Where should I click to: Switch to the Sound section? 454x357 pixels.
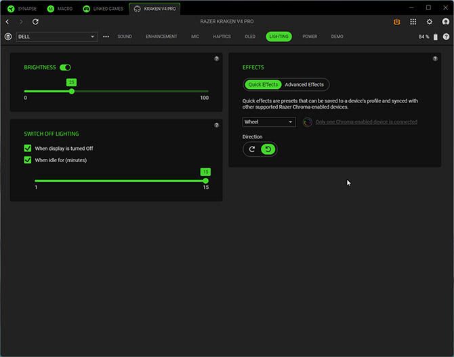point(125,37)
